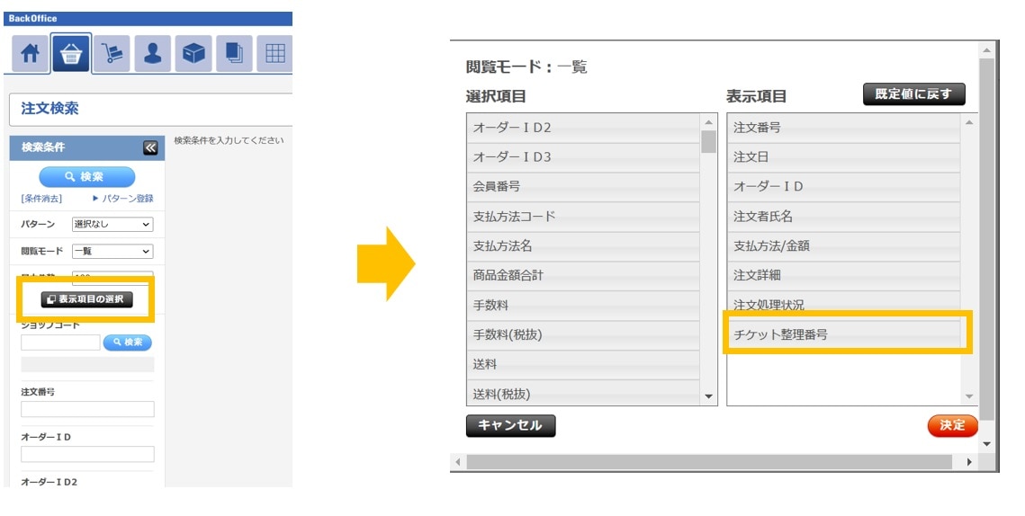Select 注文番号 in 表示項目 list
Viewport: 1025px width, 516px height.
844,128
